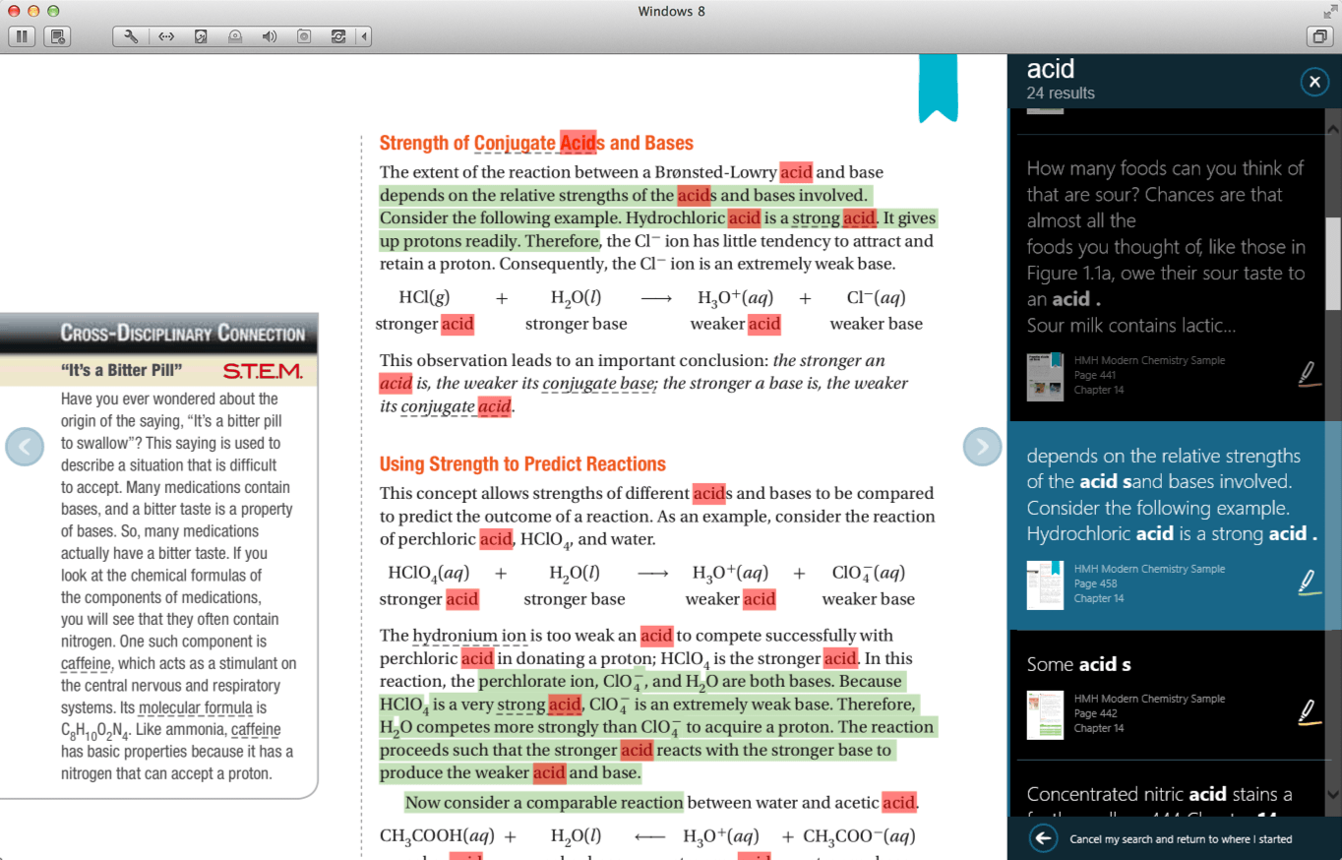
Task: Click the CD/DVD drive icon
Action: coord(235,36)
